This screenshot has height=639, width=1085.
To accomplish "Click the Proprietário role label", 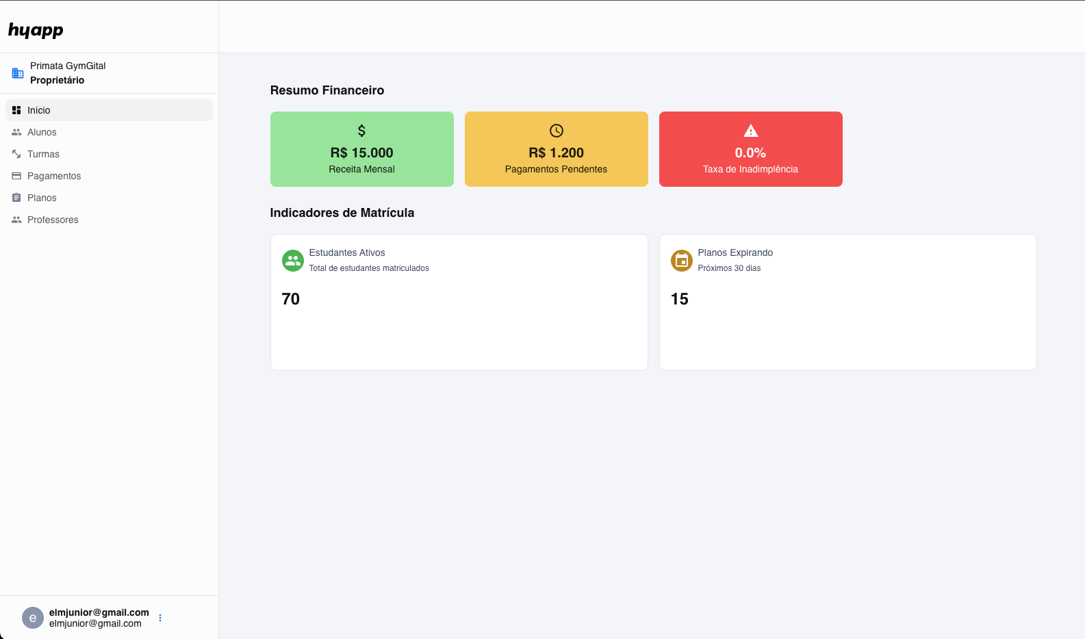I will click(x=57, y=80).
